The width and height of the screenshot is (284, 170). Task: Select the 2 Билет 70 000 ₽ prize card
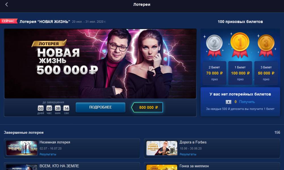coord(214,73)
